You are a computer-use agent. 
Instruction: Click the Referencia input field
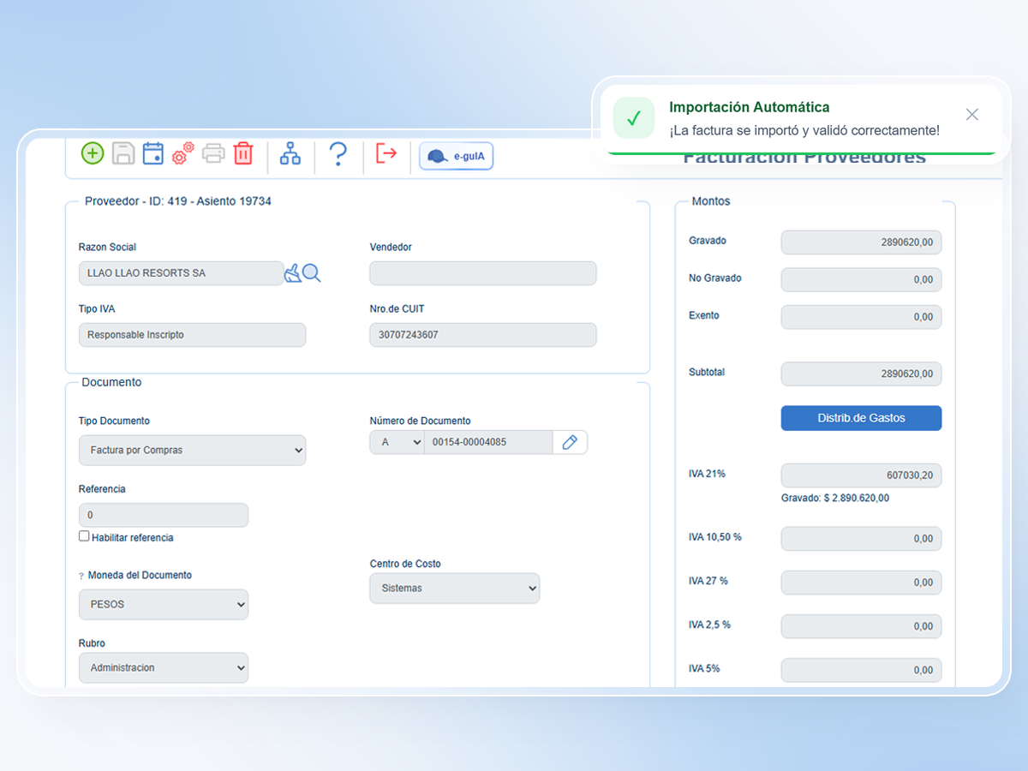tap(164, 515)
